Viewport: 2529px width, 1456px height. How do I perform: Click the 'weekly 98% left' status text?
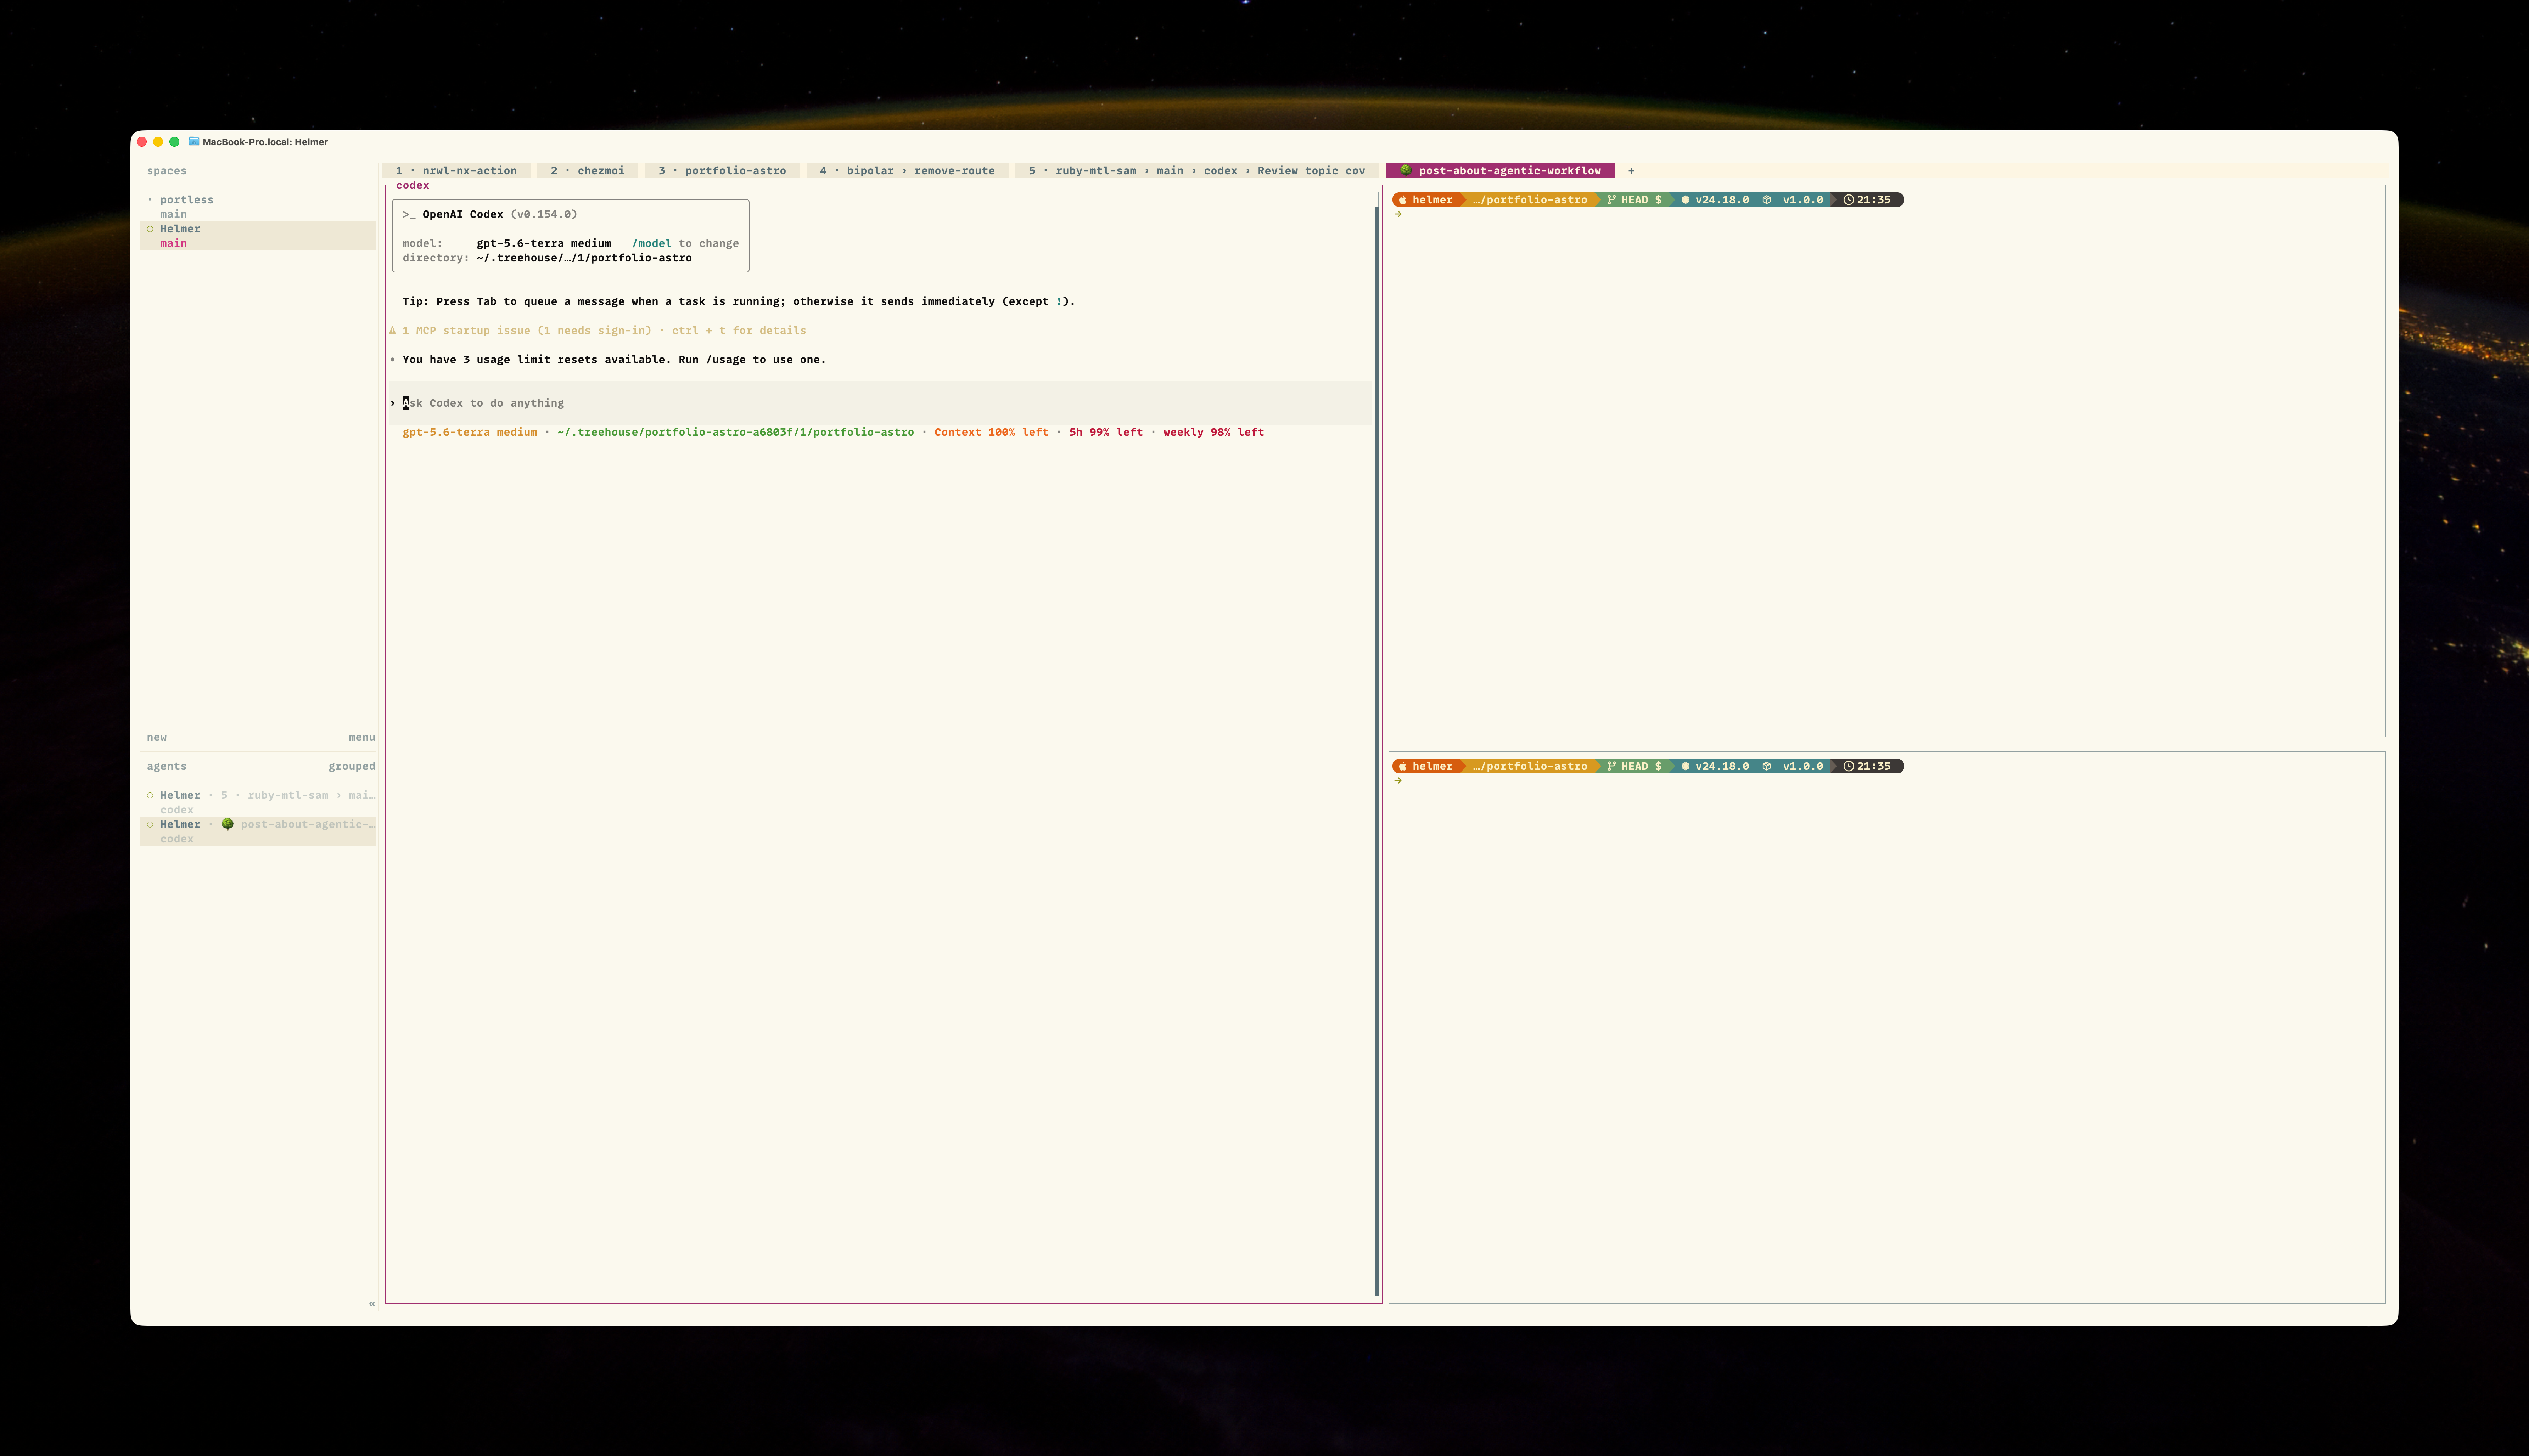[x=1213, y=433]
